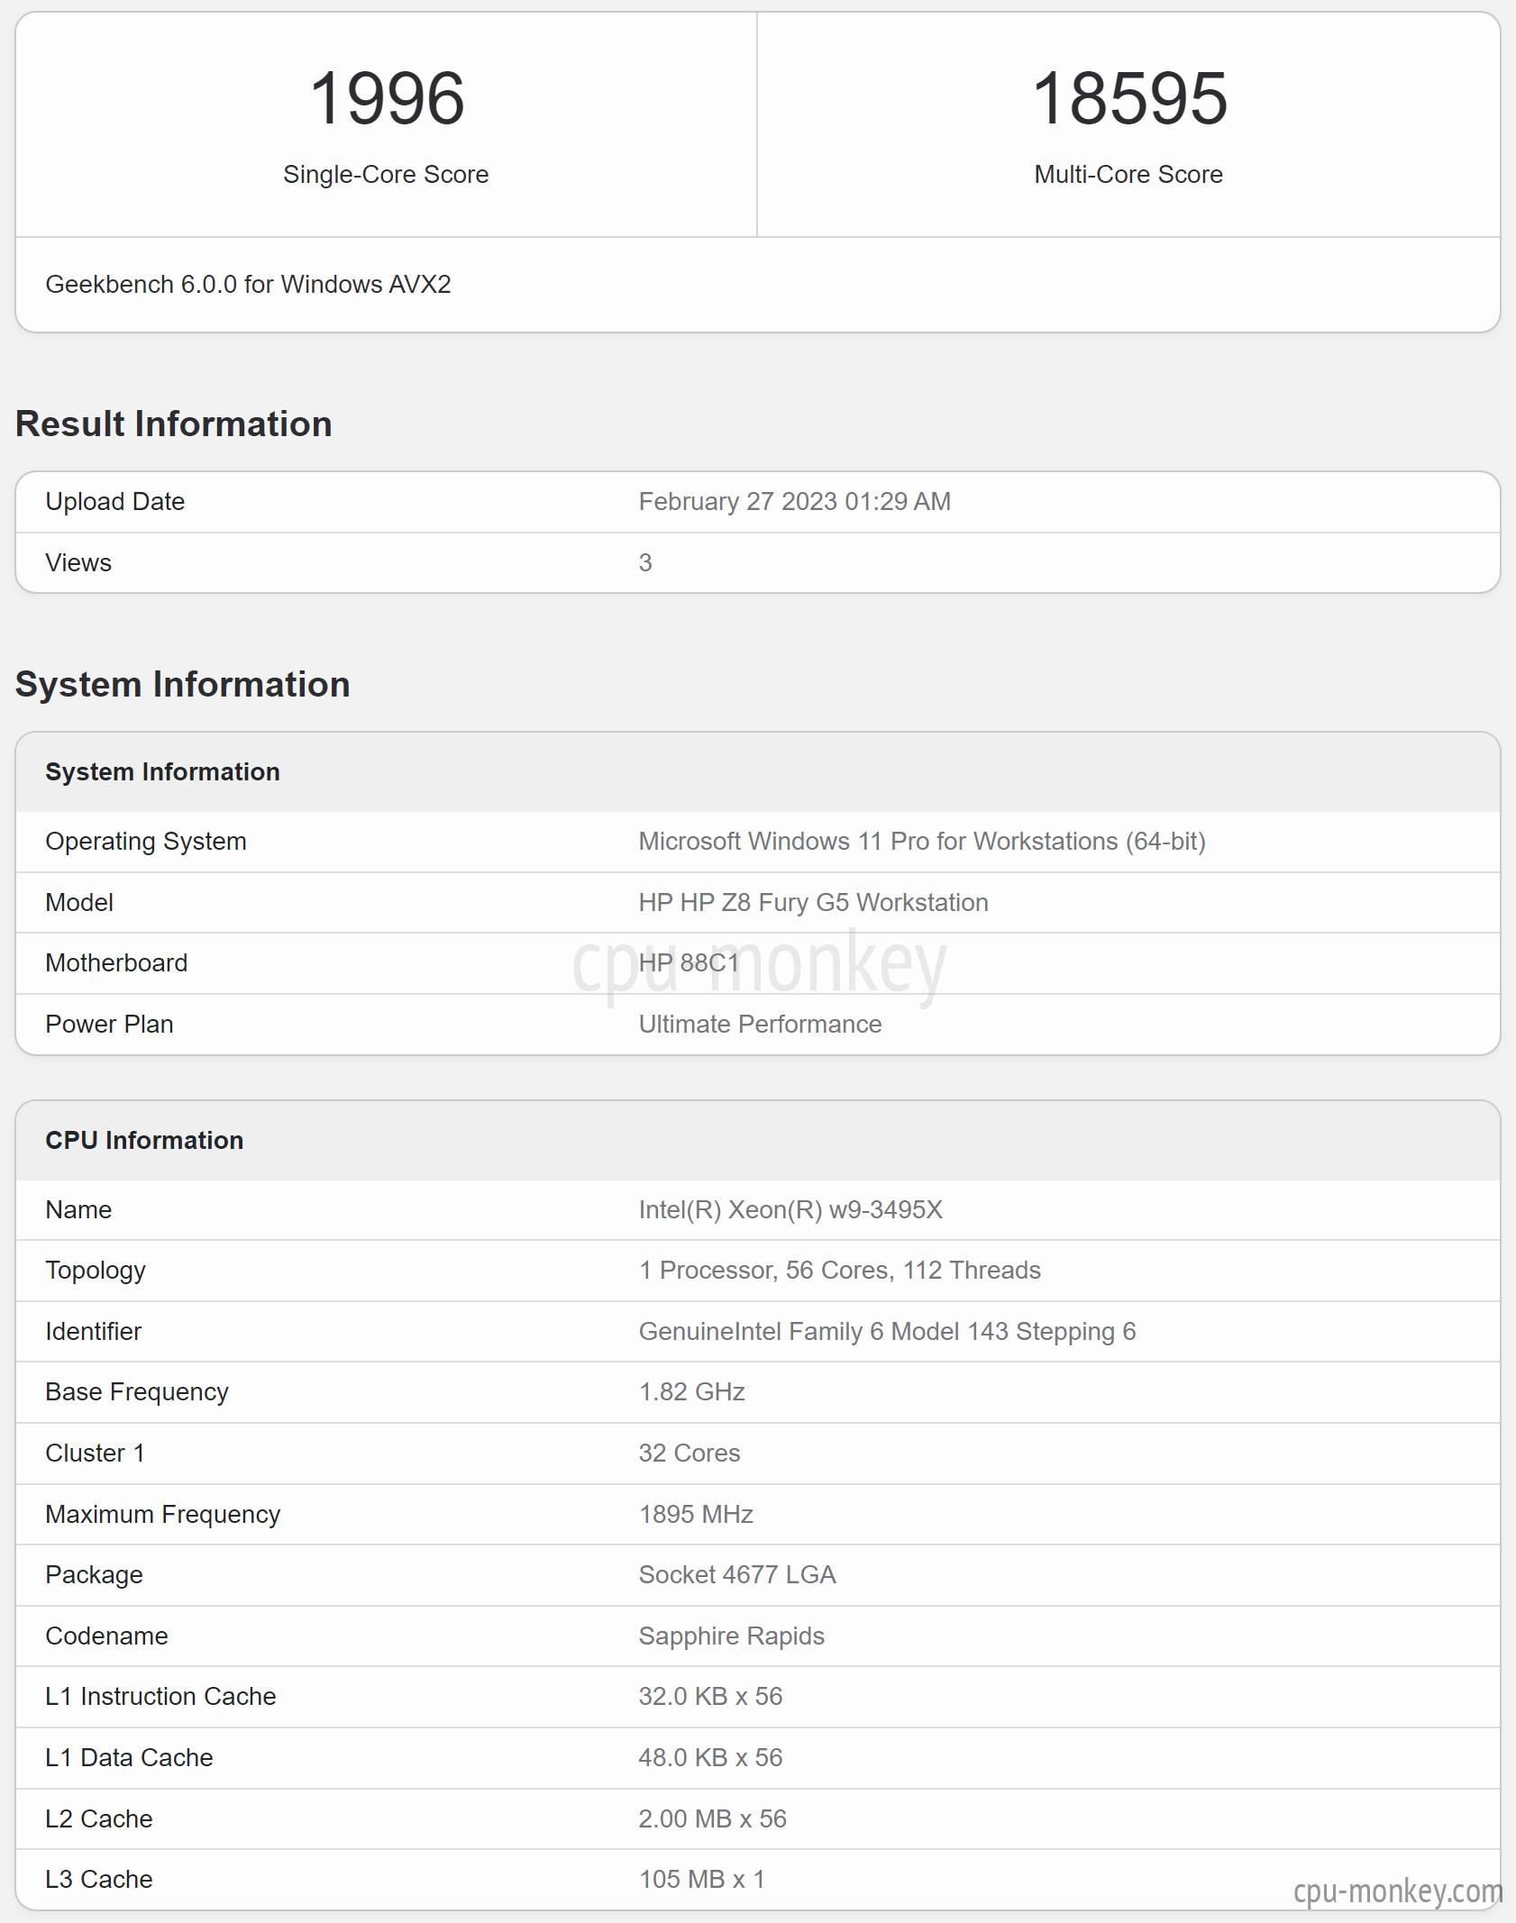Click '1 Processor, 56 Cores, 112 Threads' value

(840, 1271)
